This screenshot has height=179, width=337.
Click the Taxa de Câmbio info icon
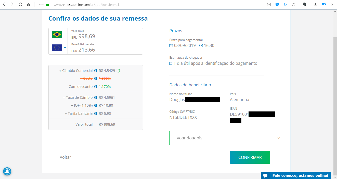(96, 97)
